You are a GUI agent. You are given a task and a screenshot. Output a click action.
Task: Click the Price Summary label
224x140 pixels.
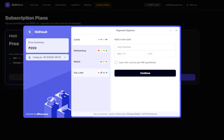pos(36,43)
